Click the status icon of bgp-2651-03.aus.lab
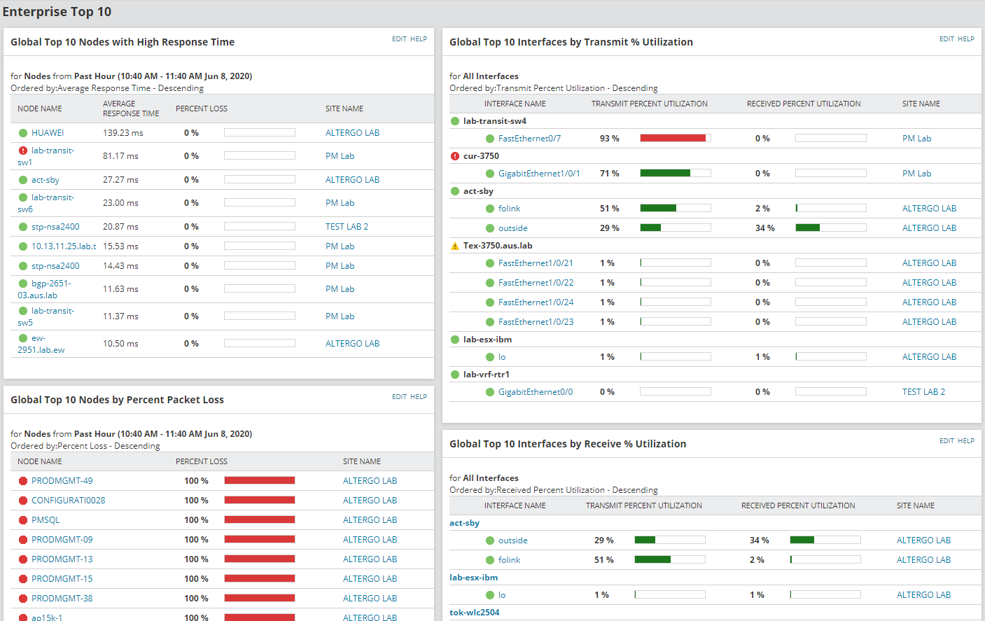This screenshot has width=985, height=621. [x=23, y=284]
